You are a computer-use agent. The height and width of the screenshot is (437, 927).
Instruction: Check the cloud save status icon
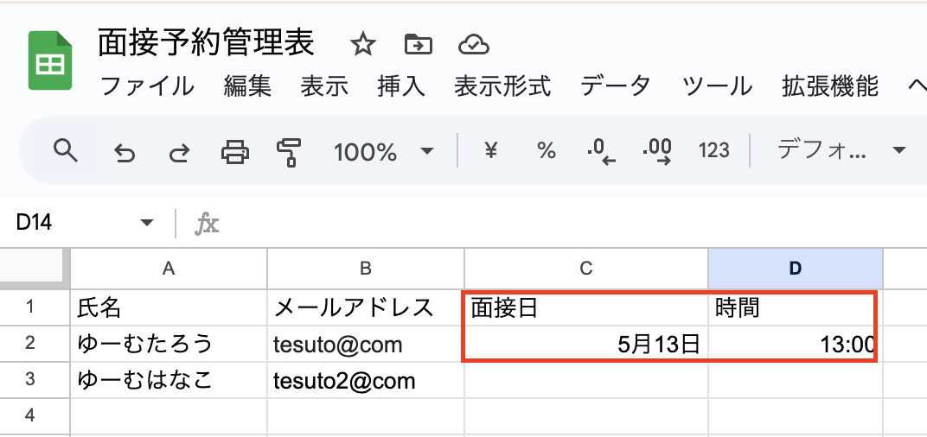coord(474,44)
